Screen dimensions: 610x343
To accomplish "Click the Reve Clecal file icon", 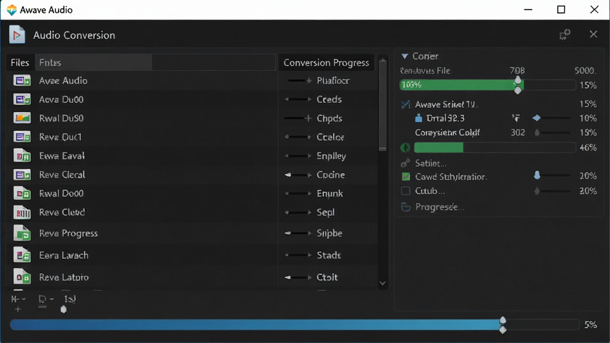I will (22, 174).
